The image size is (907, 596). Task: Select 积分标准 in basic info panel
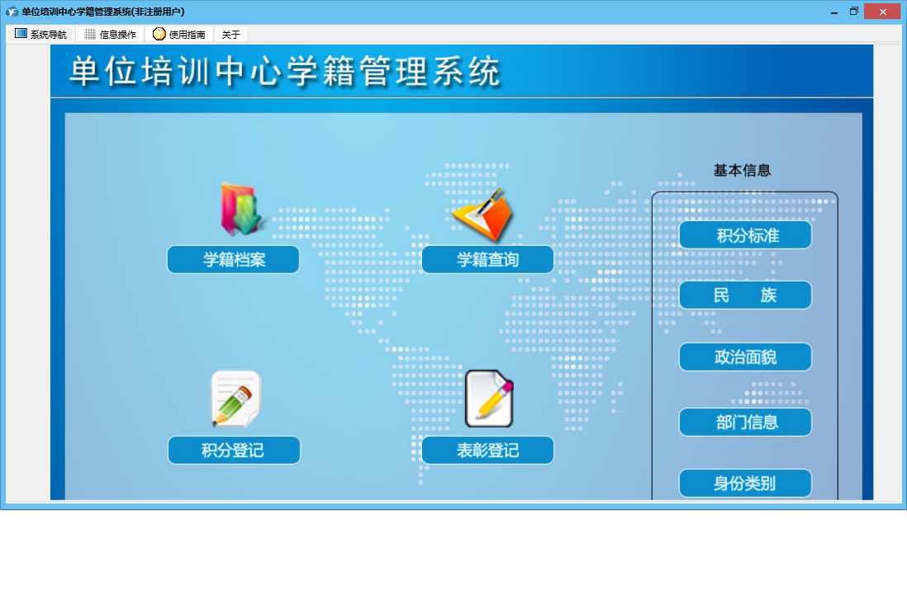coord(746,235)
